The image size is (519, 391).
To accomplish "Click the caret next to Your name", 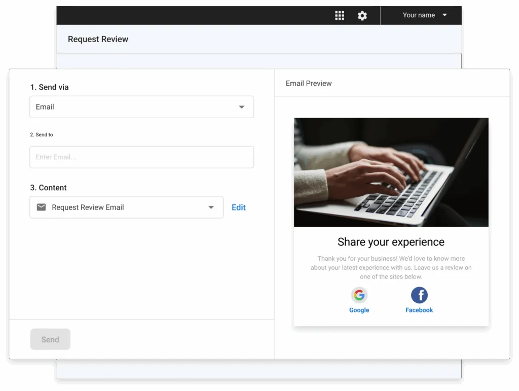I will point(445,15).
